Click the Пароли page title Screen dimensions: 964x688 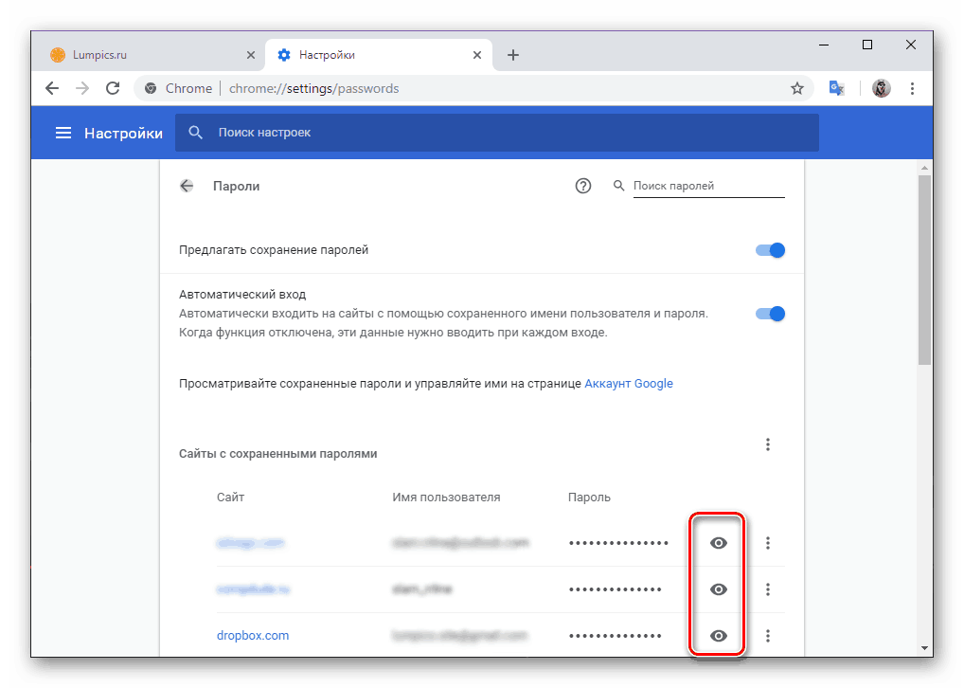pos(236,186)
